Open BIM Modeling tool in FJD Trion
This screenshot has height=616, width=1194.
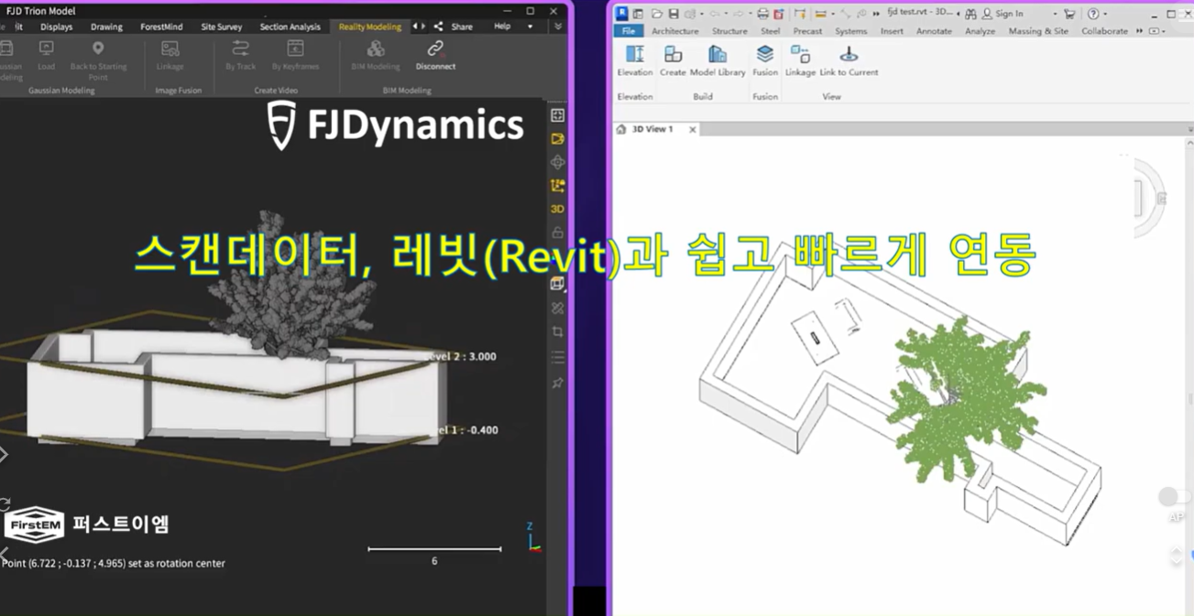tap(376, 55)
